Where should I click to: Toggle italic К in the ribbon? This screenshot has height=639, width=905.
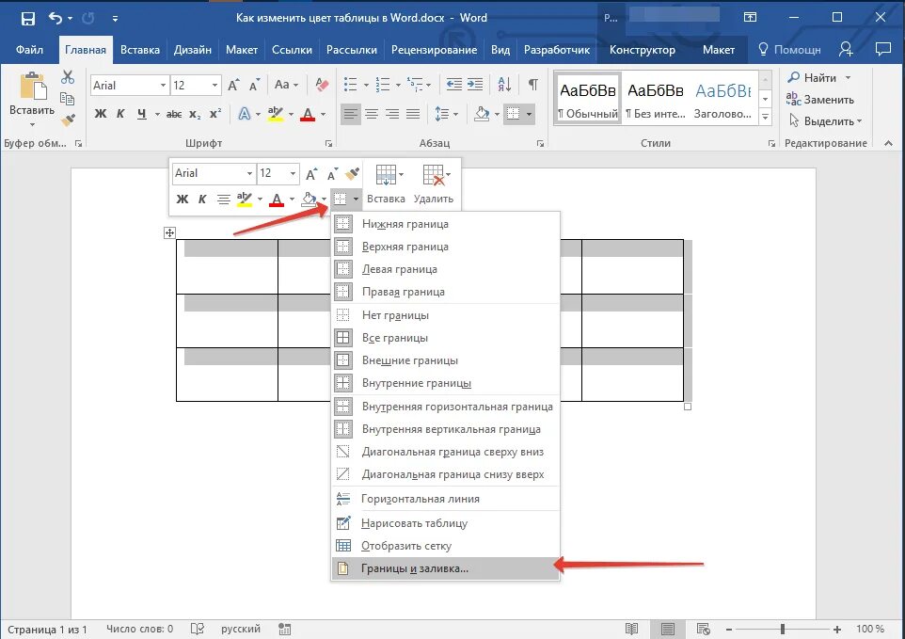point(120,114)
